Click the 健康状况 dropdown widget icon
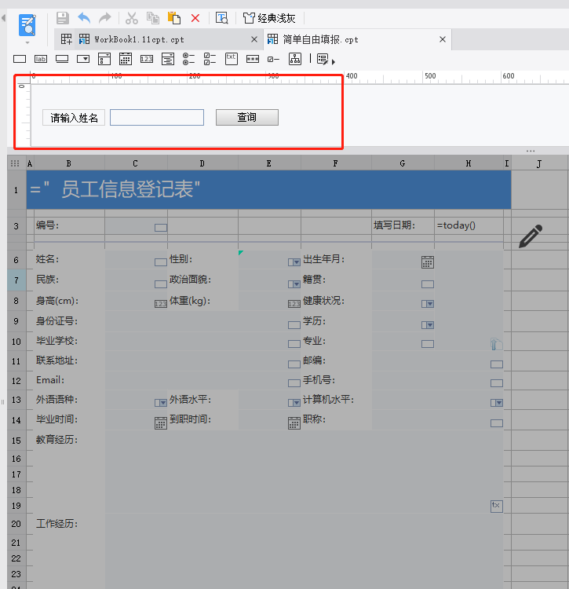Screen dimensions: 569x589 click(428, 303)
